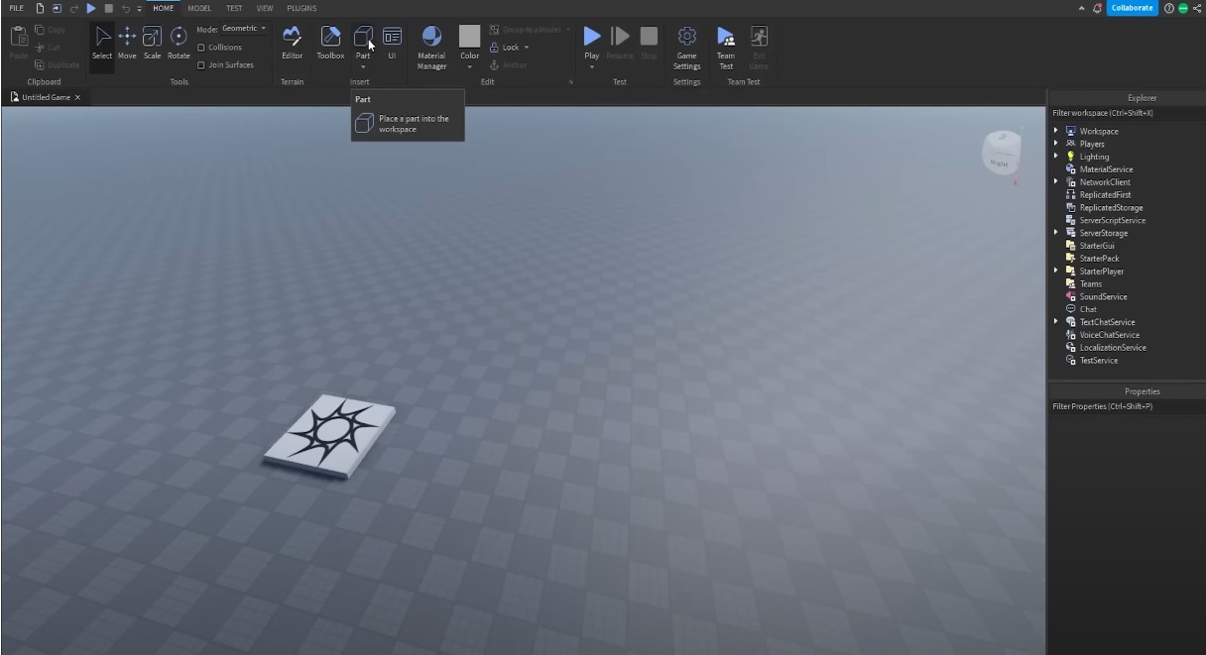Click the Collaborate button
This screenshot has height=655, width=1206.
pyautogui.click(x=1132, y=8)
